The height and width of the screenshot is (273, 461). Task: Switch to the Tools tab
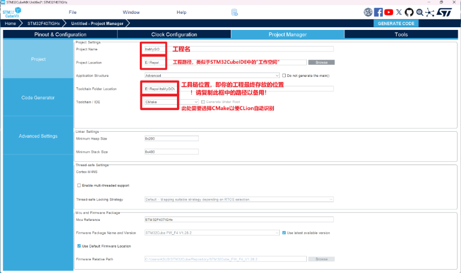click(401, 34)
